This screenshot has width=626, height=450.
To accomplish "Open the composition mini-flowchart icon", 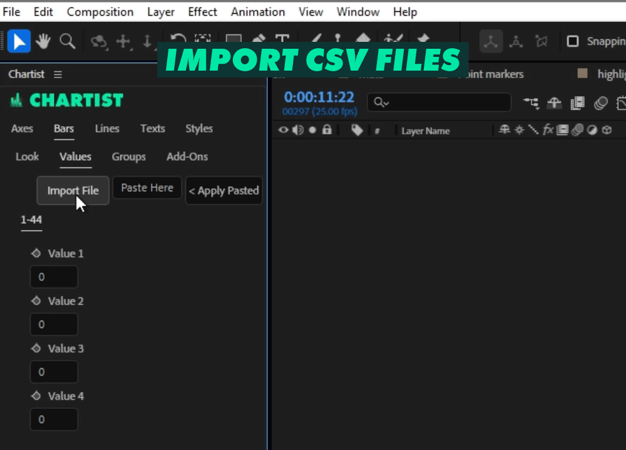I will click(531, 103).
